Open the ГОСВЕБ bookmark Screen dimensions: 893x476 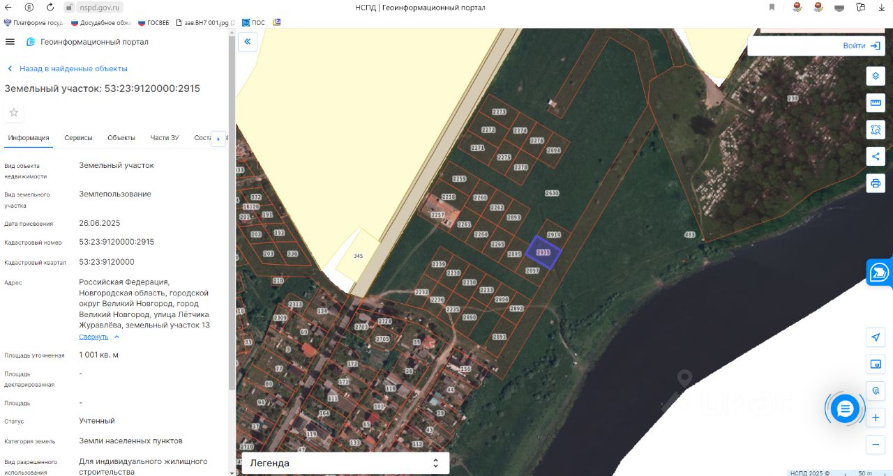point(153,22)
